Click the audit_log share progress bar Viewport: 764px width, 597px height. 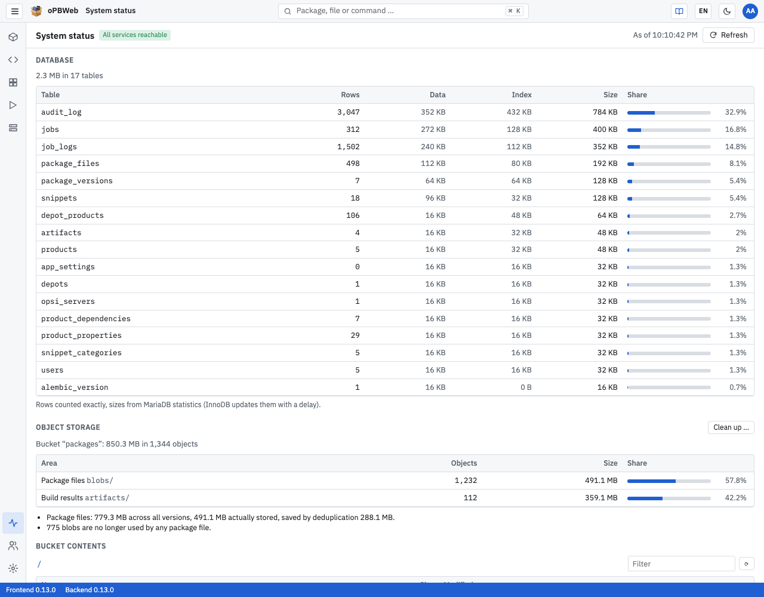pos(668,112)
